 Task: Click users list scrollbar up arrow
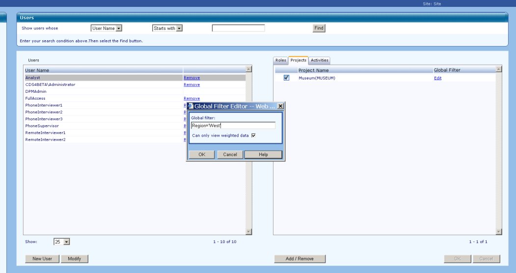click(x=249, y=69)
